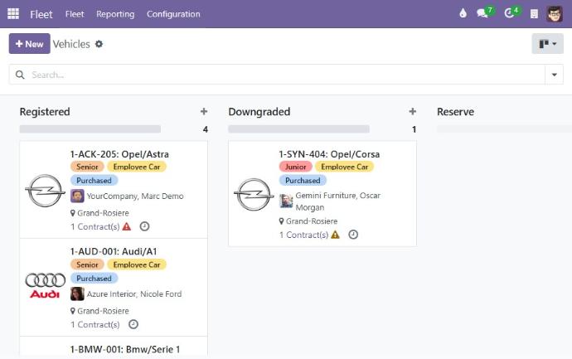
Task: Click the New button
Action: click(29, 44)
